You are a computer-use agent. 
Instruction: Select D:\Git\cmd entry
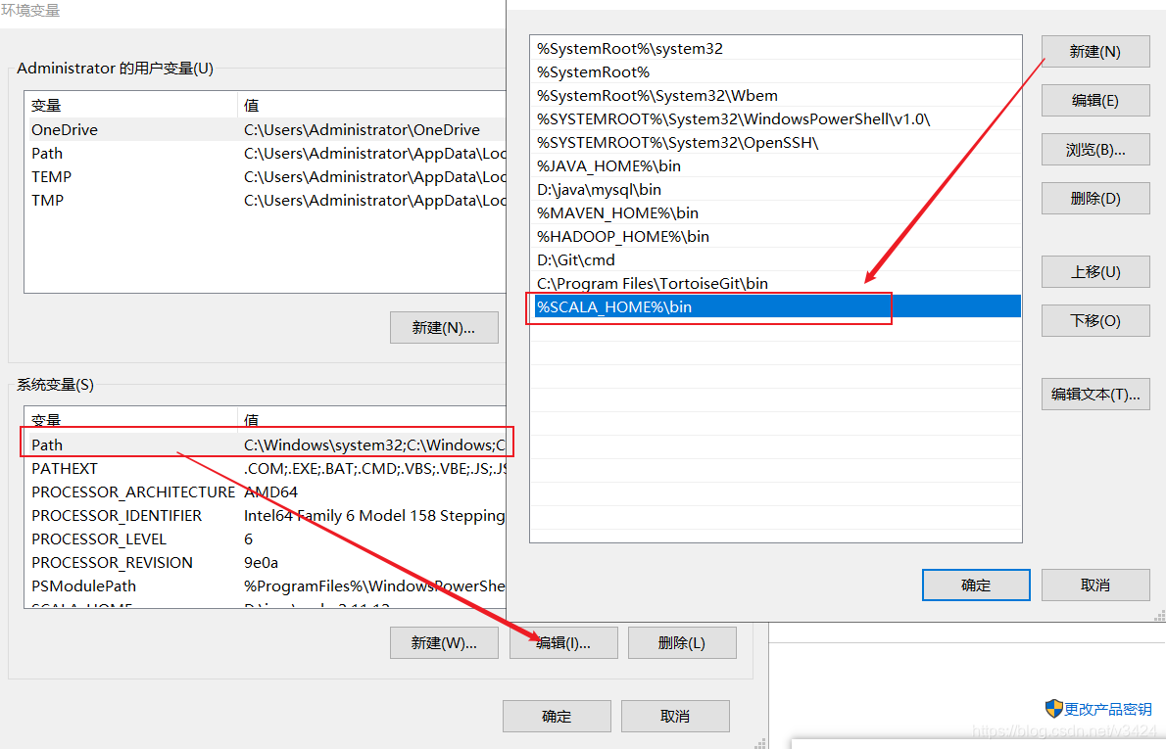(x=776, y=260)
